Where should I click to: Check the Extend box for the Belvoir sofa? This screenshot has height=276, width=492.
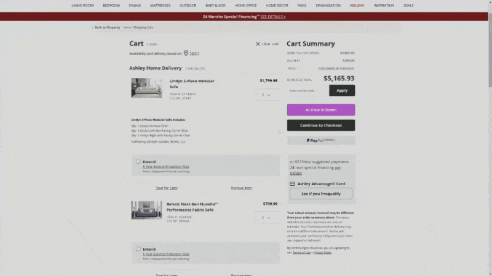pos(138,249)
